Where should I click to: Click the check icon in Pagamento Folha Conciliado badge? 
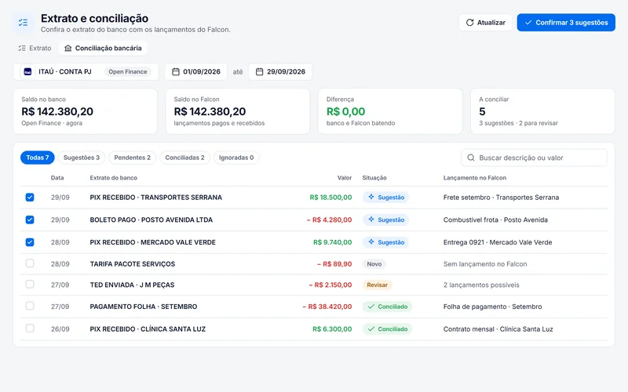(x=371, y=307)
